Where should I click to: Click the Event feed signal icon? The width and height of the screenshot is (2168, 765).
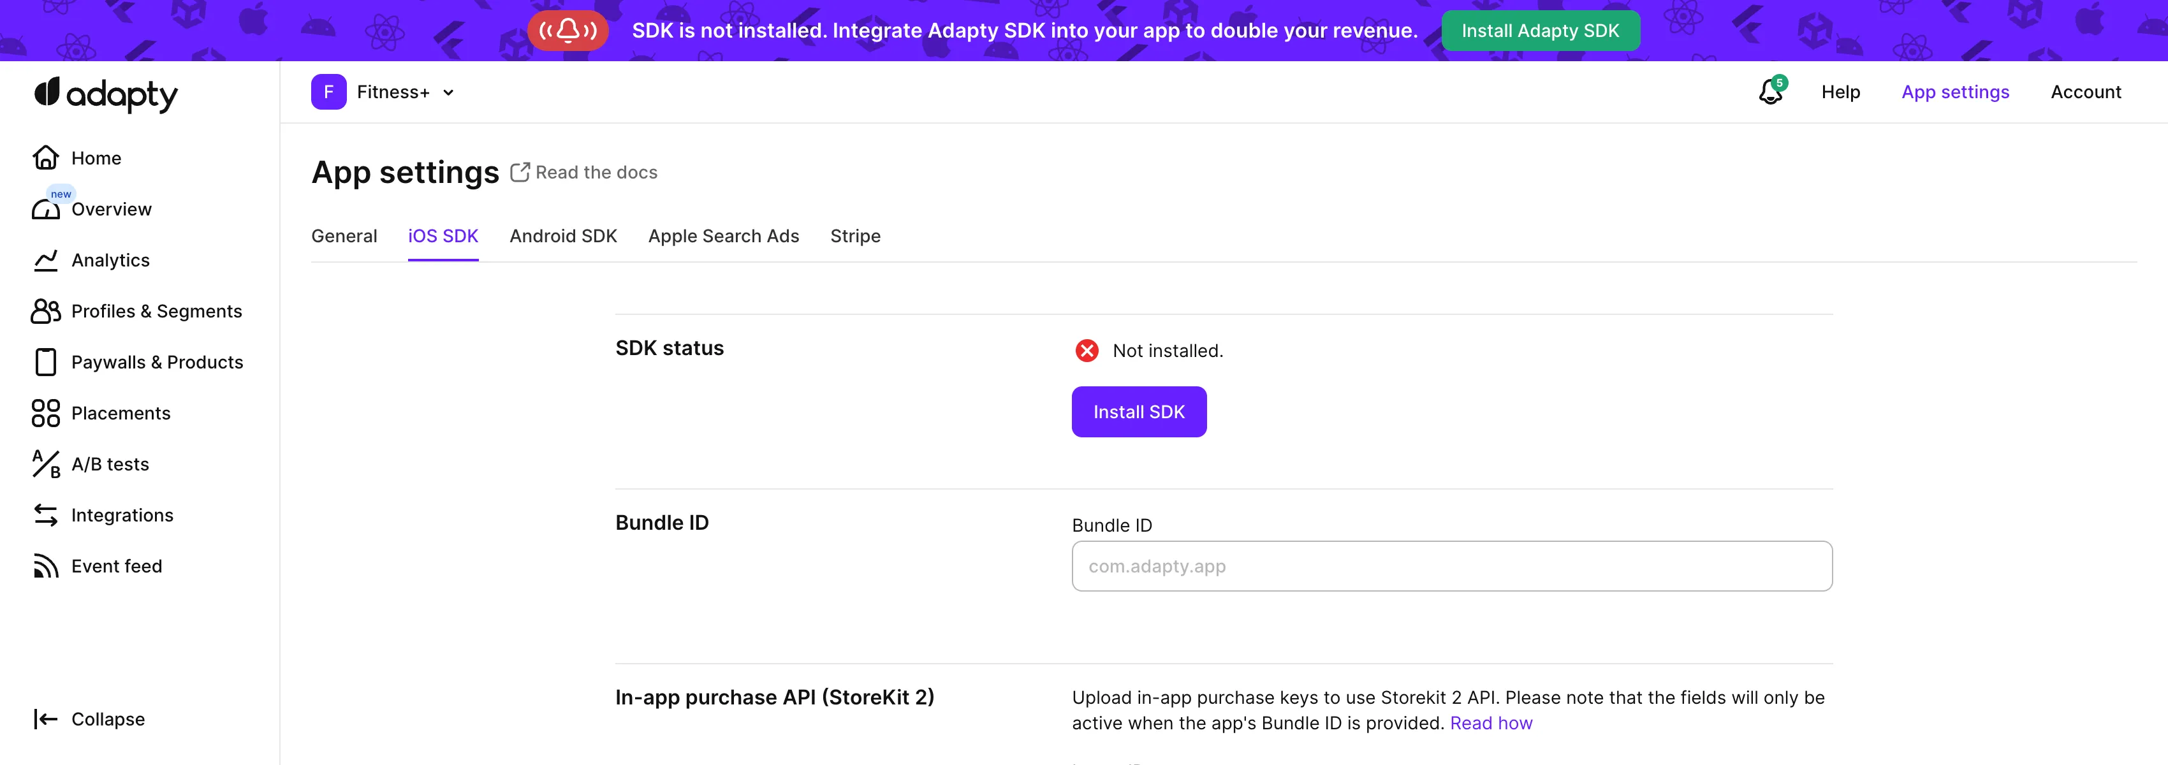(x=45, y=566)
